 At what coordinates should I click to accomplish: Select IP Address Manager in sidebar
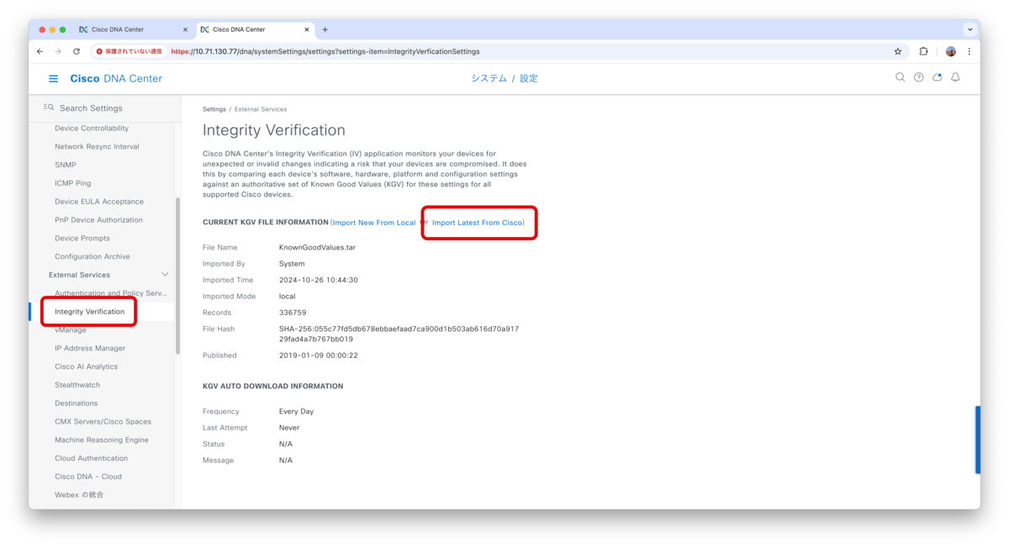click(90, 348)
